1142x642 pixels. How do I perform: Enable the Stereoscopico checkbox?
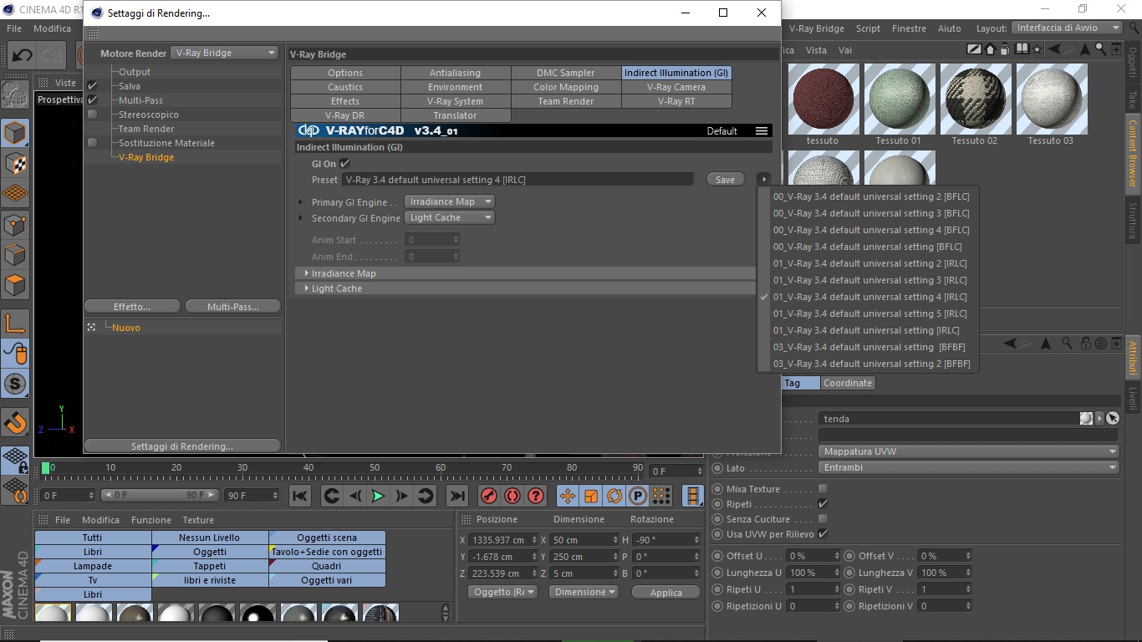tap(93, 115)
